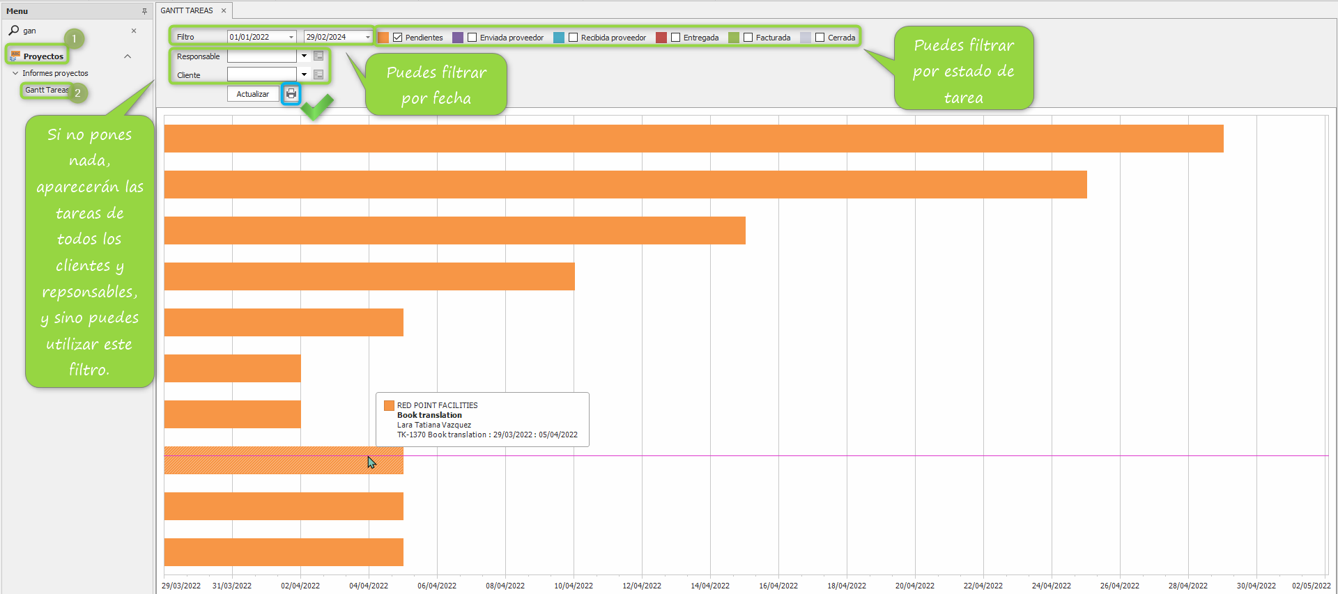
Task: Close the GANTT TAREAS tab
Action: [x=224, y=10]
